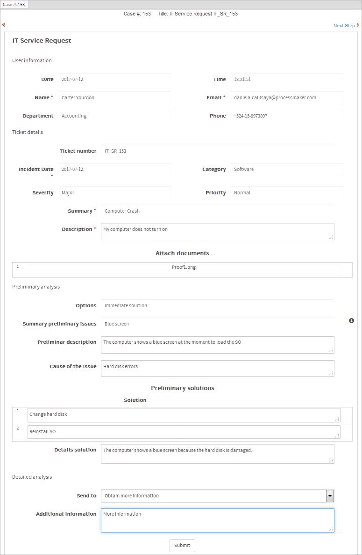Viewport: 362px width, 555px height.
Task: Click the 'Change hard disk' solution field
Action: coord(183,415)
